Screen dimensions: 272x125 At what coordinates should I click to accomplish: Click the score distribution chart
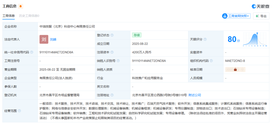tap(255, 39)
